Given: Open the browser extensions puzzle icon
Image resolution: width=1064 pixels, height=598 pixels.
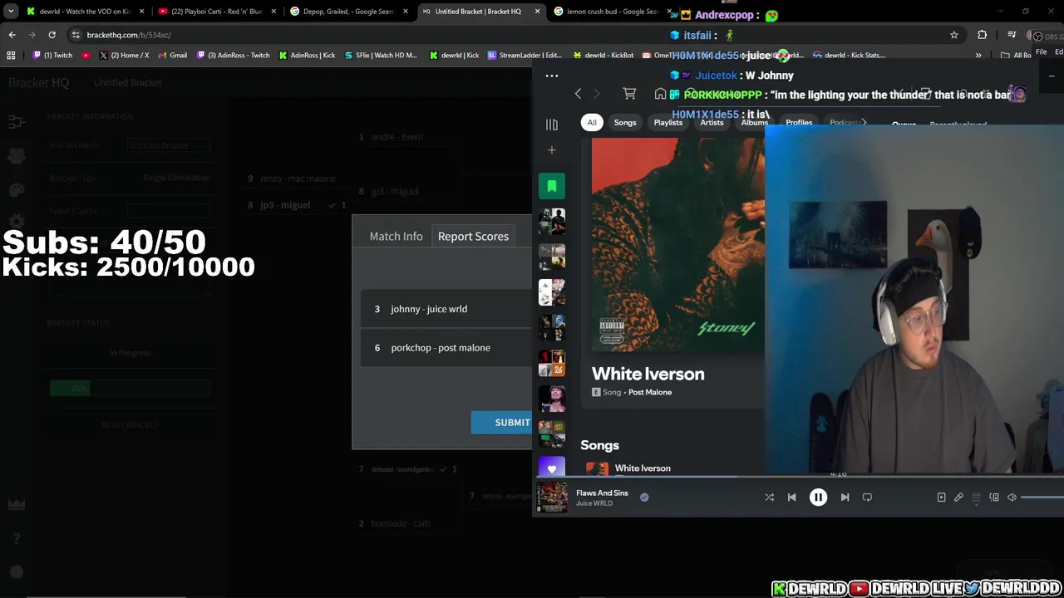Looking at the screenshot, I should pos(983,35).
